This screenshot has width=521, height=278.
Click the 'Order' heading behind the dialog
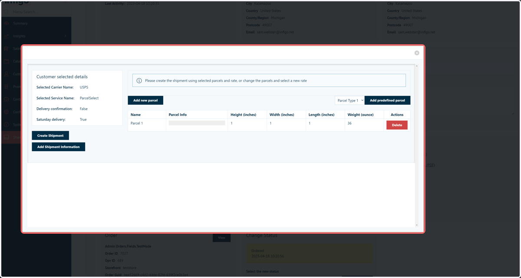111,235
